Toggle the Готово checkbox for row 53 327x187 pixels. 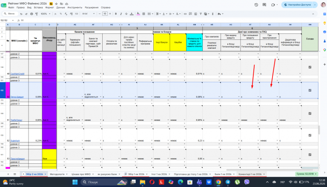click(310, 155)
